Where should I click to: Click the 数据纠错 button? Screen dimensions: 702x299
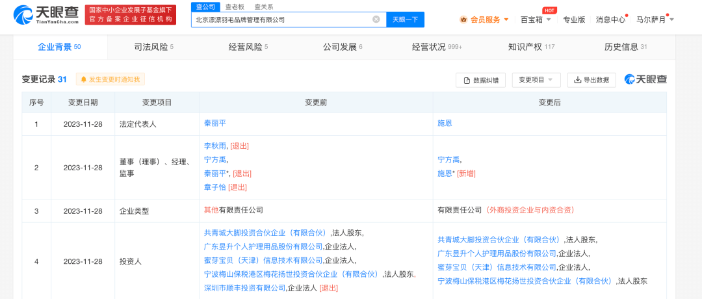click(480, 80)
